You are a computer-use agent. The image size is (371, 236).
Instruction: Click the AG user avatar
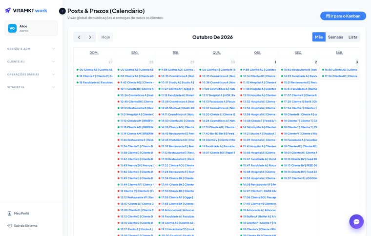click(x=12, y=28)
